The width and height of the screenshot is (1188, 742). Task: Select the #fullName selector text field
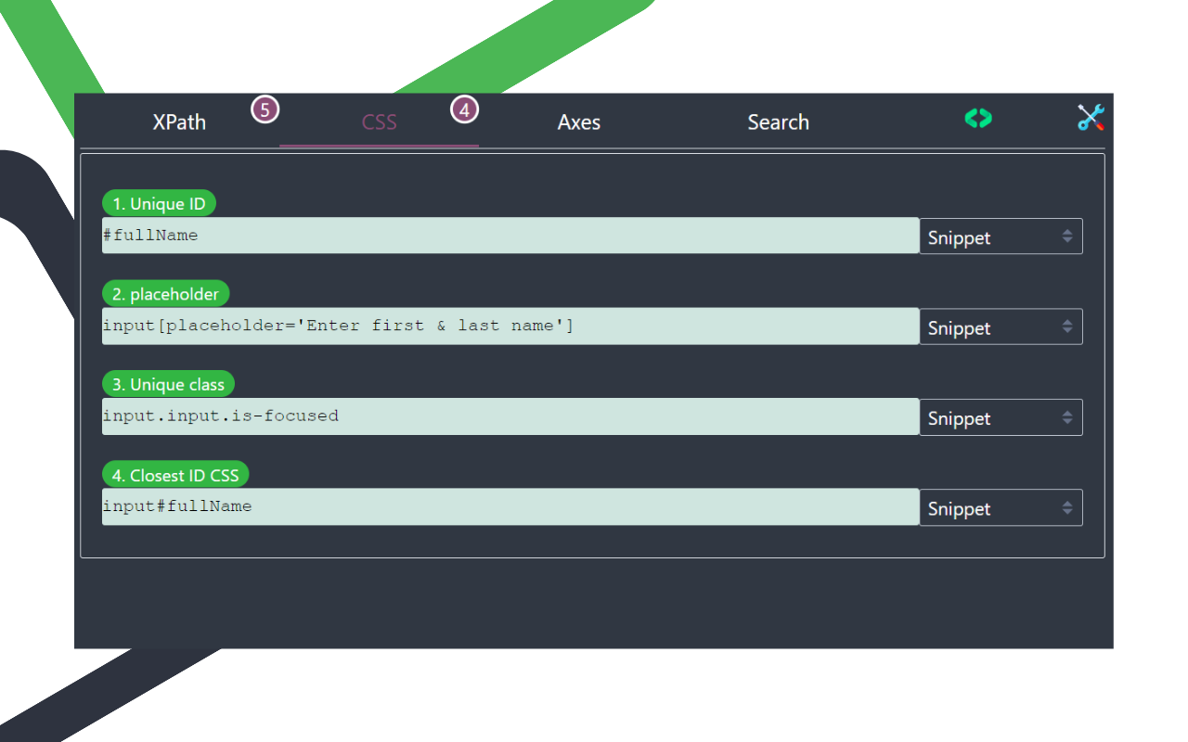click(510, 236)
